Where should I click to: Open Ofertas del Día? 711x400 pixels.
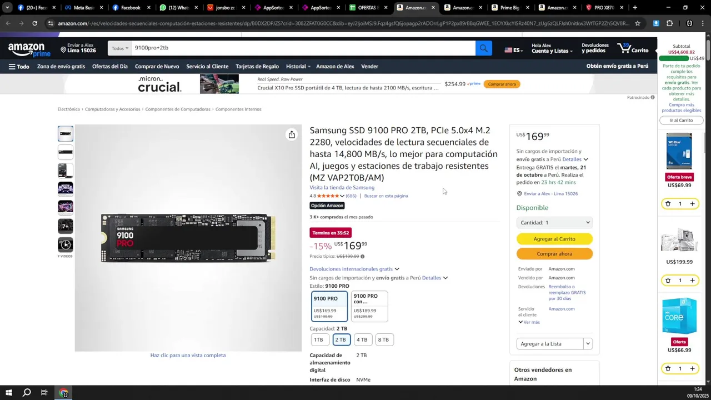coord(109,67)
